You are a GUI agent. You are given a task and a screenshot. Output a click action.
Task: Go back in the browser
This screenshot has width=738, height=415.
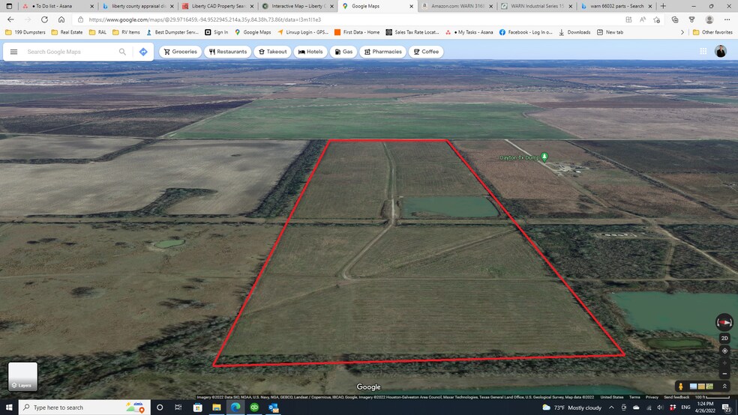tap(10, 19)
